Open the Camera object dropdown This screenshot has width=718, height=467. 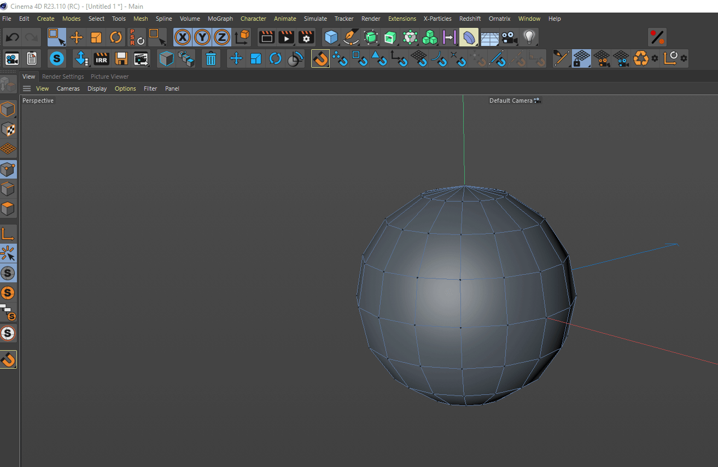pyautogui.click(x=509, y=37)
